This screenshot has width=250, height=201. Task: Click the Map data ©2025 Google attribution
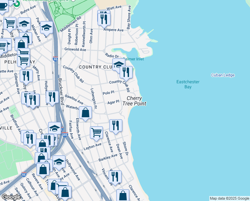[229, 198]
